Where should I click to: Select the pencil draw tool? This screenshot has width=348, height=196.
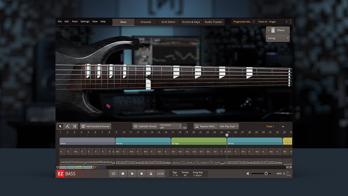point(67,126)
